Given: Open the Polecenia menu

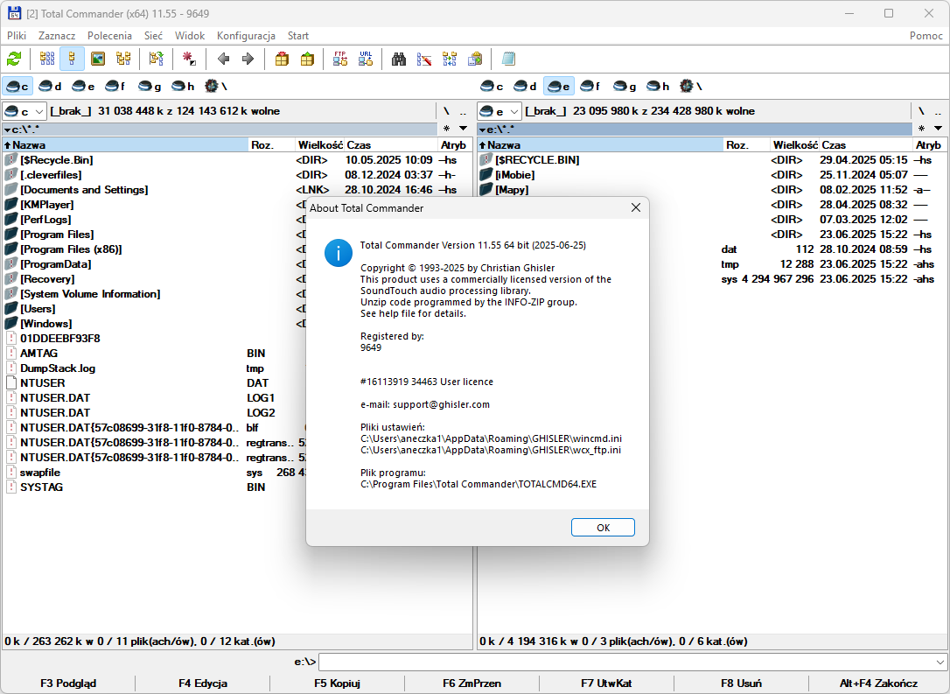Looking at the screenshot, I should (109, 36).
